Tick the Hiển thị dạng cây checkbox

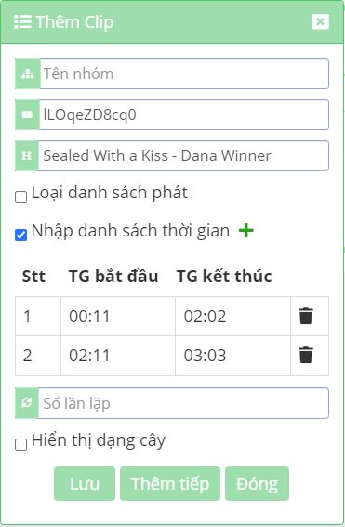point(20,444)
